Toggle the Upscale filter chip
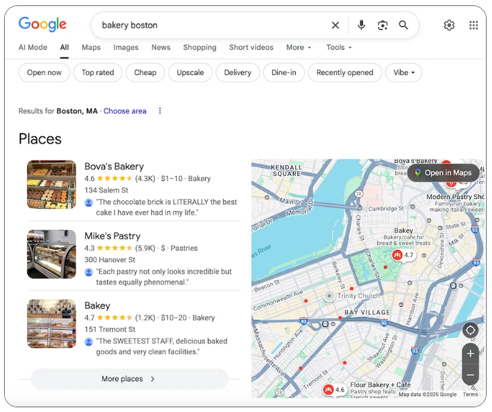The width and height of the screenshot is (492, 412). [x=190, y=73]
